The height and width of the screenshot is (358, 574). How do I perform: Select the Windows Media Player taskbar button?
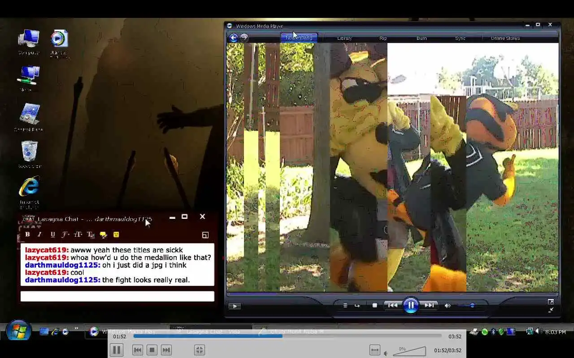127,332
